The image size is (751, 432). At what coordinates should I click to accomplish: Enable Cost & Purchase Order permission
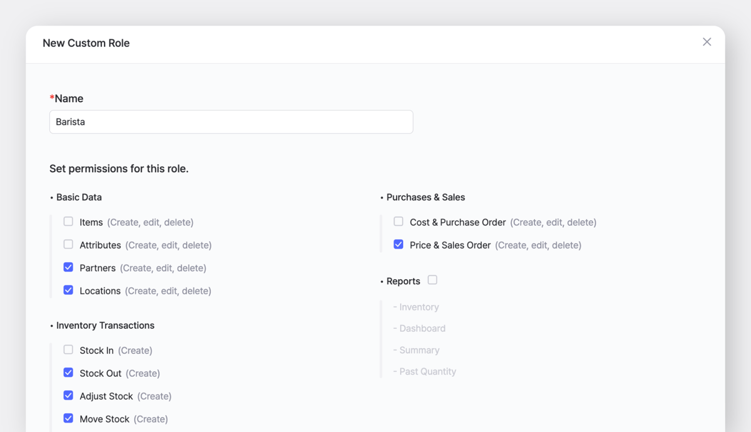coord(398,221)
